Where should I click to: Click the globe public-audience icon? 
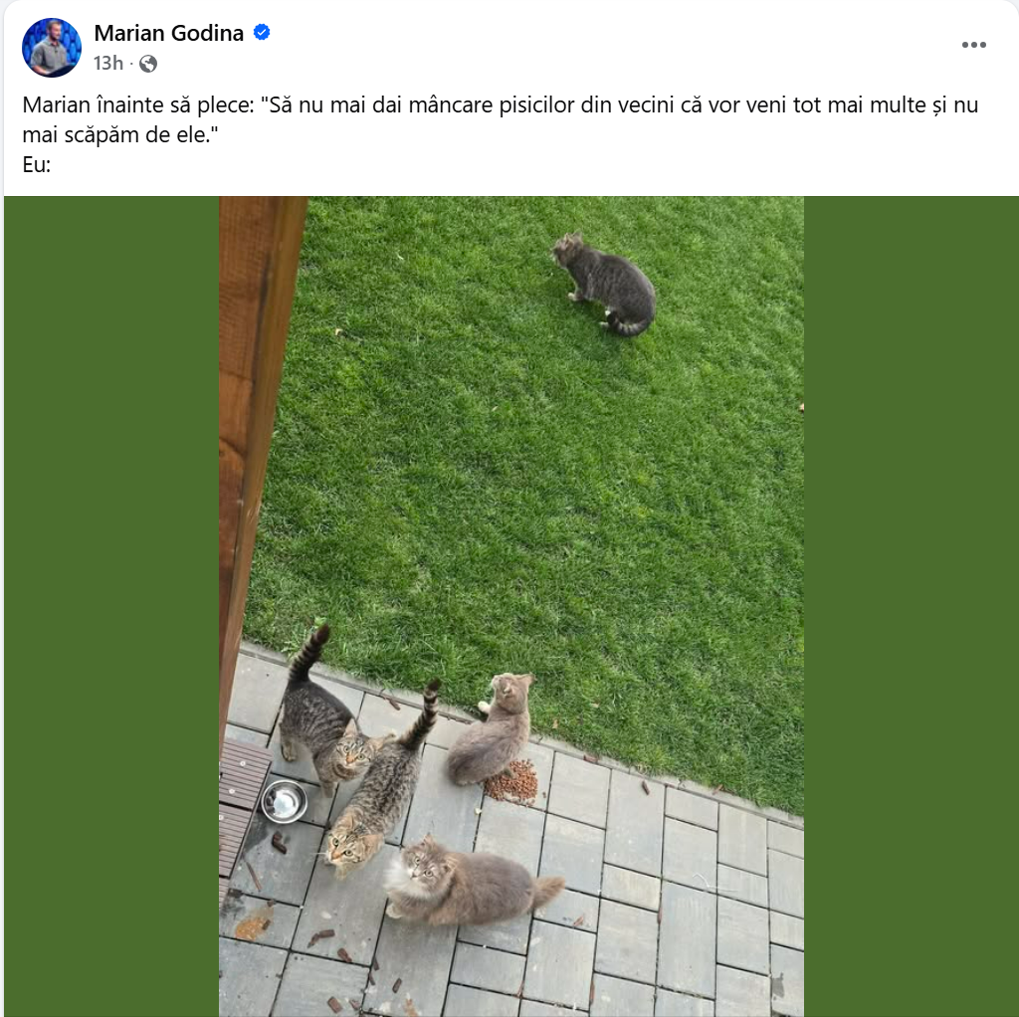coord(148,64)
